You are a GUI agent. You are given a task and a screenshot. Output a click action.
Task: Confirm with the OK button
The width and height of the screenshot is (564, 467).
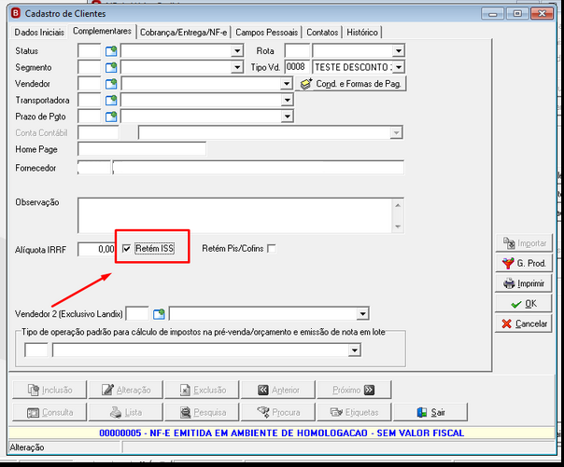pos(523,304)
